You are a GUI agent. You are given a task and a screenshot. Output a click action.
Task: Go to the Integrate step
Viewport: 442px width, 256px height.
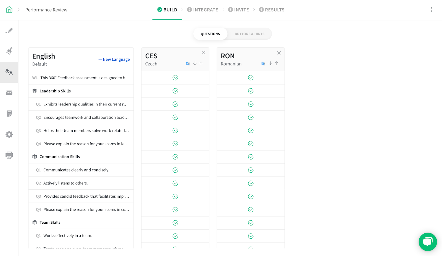coord(202,10)
